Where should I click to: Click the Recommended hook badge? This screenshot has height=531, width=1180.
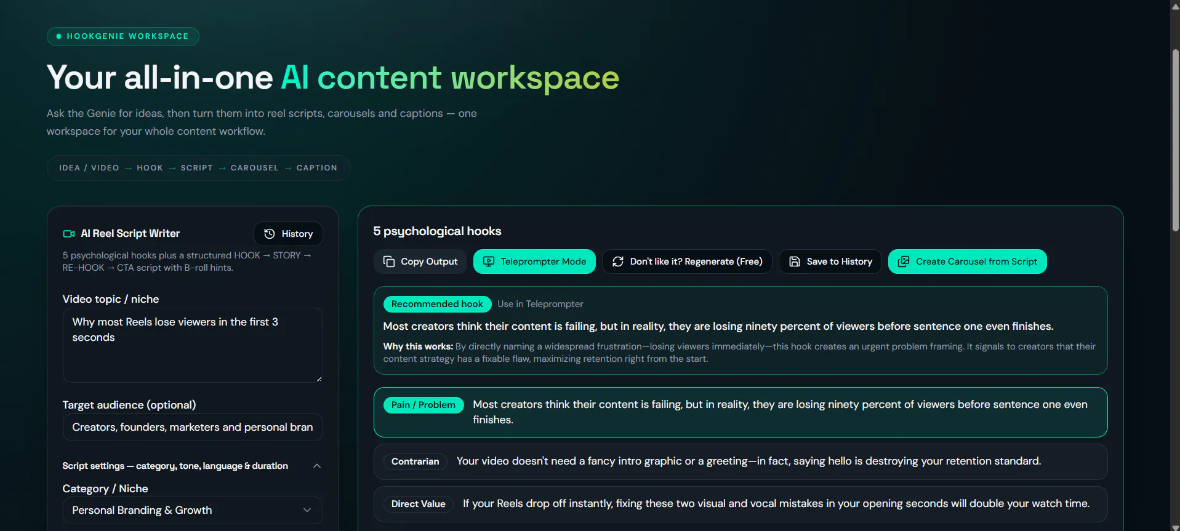pyautogui.click(x=437, y=304)
